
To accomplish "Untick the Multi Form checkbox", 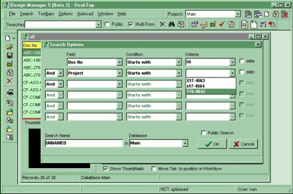I will pyautogui.click(x=131, y=24).
